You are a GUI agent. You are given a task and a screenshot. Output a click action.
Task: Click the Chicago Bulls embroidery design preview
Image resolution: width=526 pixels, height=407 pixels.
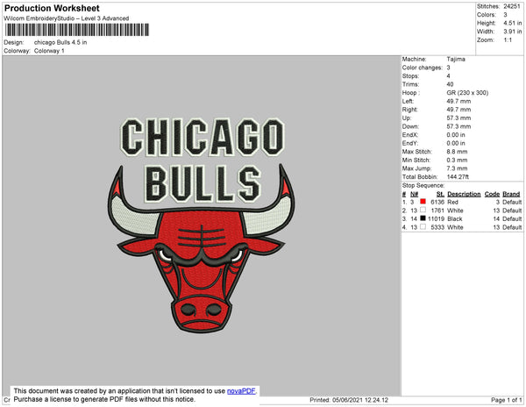pyautogui.click(x=202, y=225)
